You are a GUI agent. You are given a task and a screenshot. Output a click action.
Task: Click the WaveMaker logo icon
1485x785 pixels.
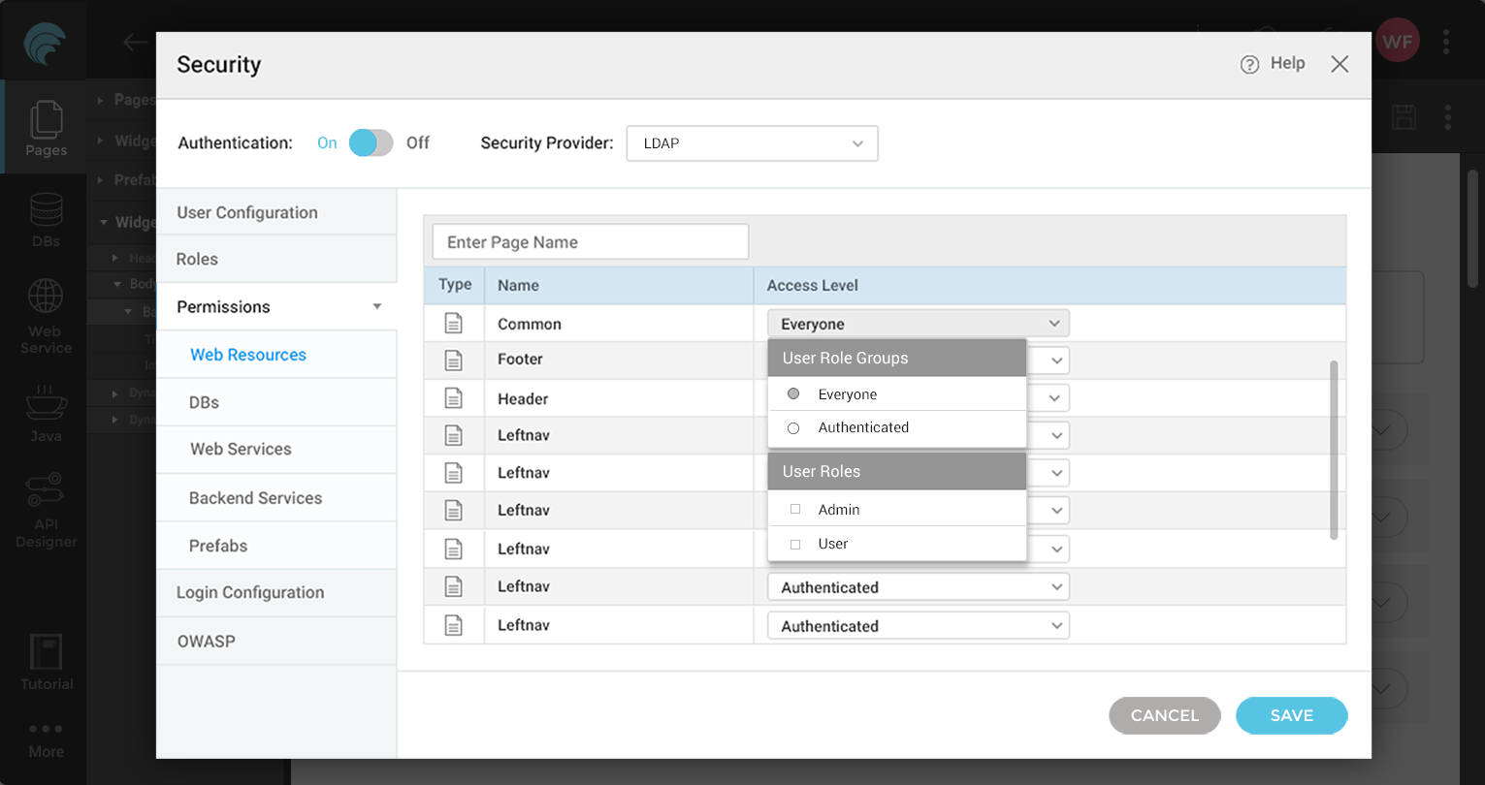click(x=45, y=45)
